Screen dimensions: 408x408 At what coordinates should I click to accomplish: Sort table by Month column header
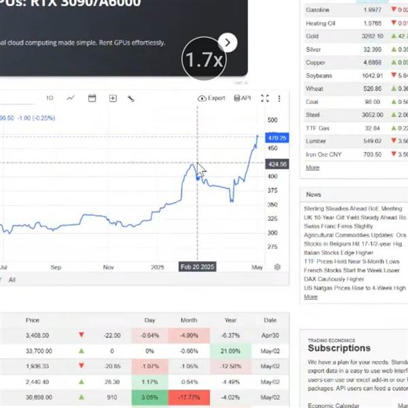pyautogui.click(x=189, y=320)
